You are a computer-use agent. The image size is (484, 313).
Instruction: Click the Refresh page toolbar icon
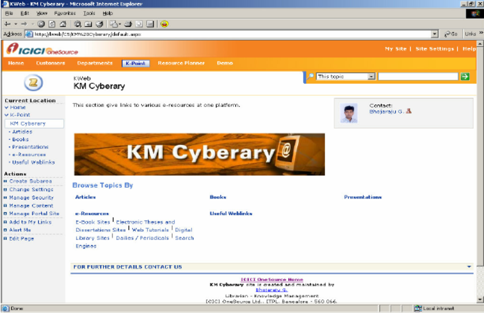click(x=52, y=24)
